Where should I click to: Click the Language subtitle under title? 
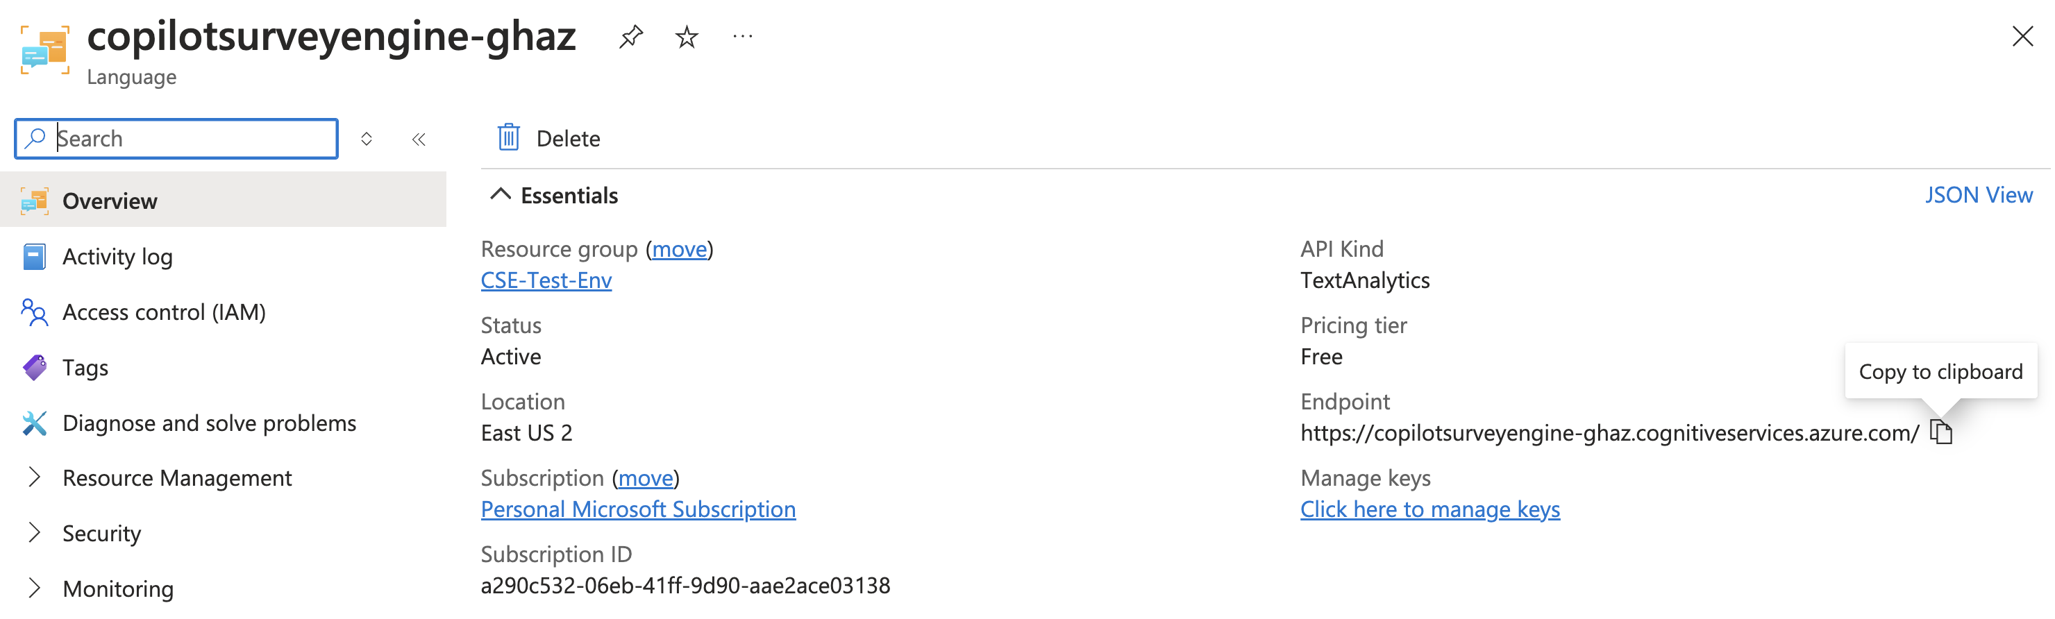click(132, 78)
